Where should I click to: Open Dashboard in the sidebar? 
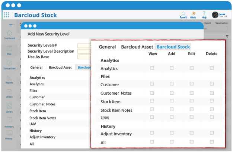tap(9, 35)
